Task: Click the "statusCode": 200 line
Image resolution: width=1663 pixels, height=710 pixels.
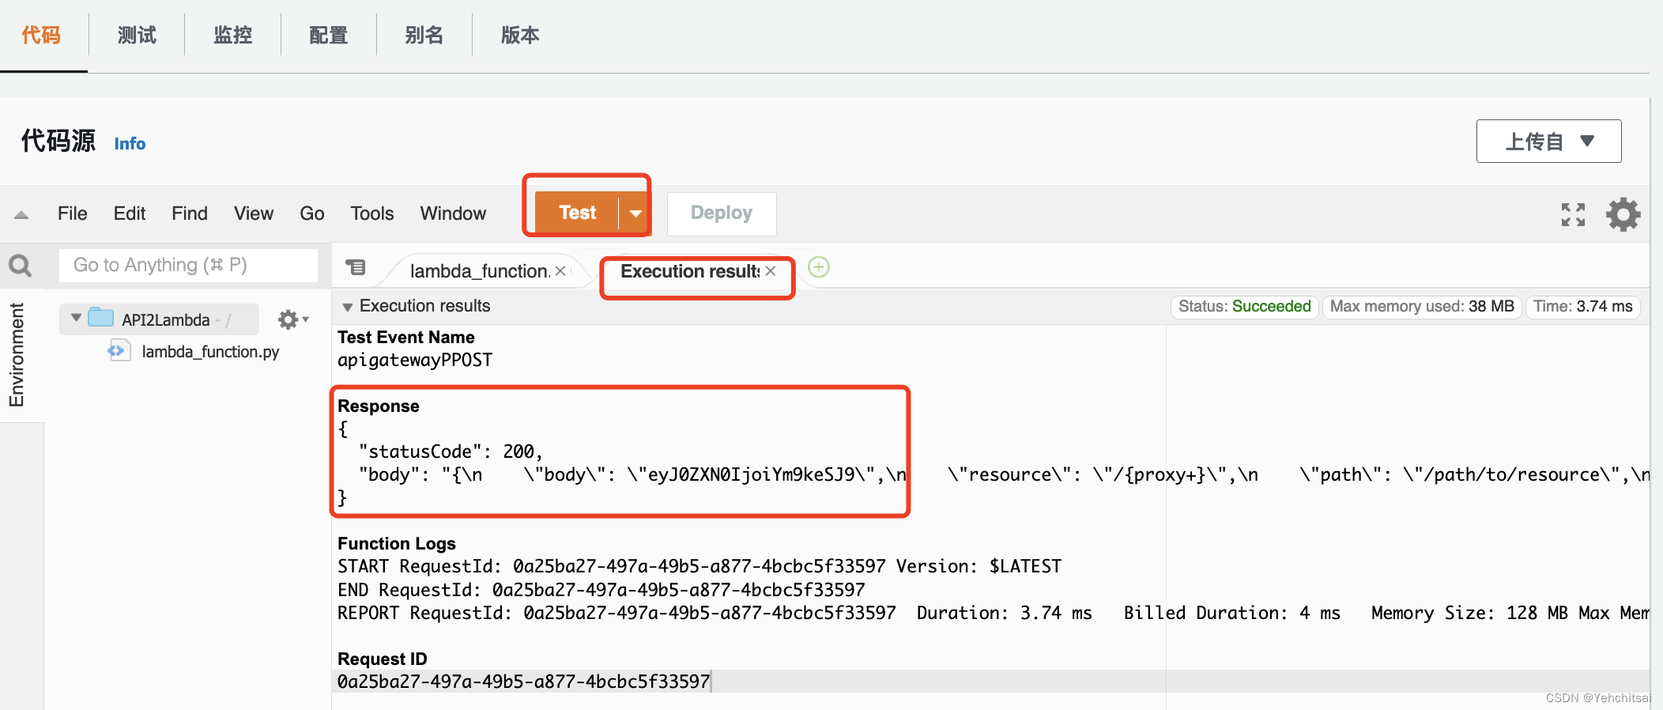Action: [451, 451]
